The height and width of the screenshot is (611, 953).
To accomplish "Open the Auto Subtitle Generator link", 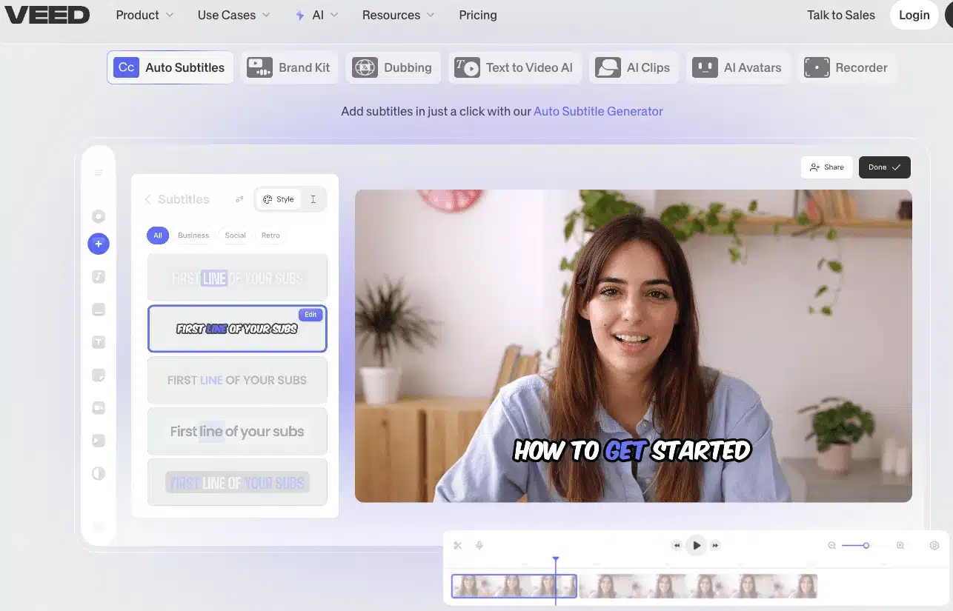I will [x=598, y=111].
